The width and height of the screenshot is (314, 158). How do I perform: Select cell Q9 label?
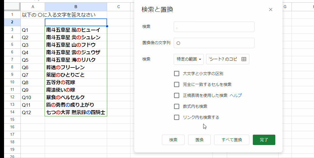click(33, 90)
